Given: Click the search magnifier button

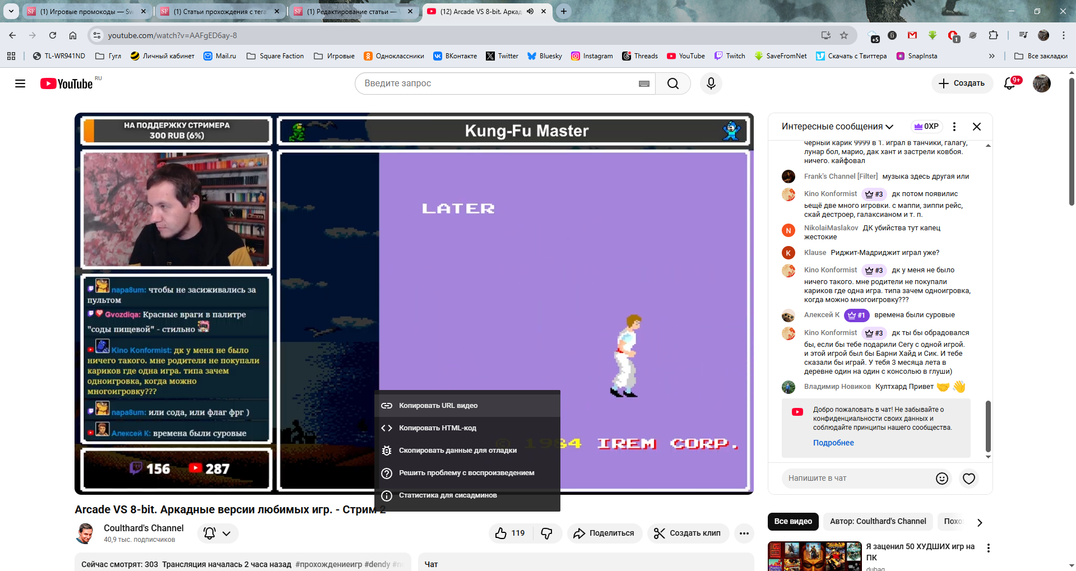Looking at the screenshot, I should pos(672,83).
